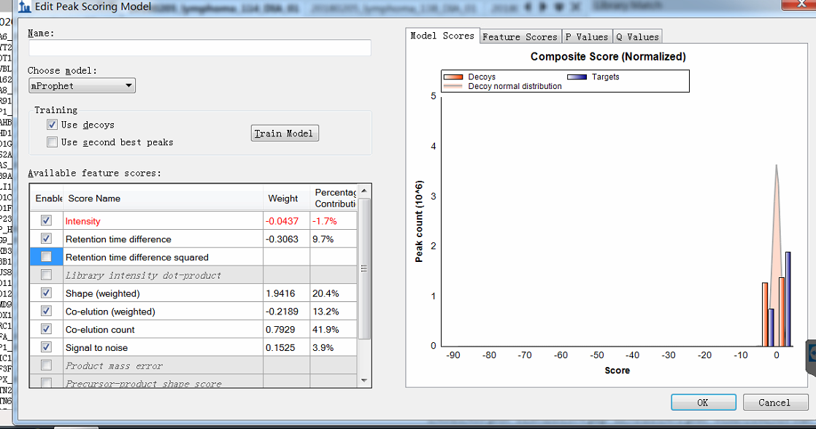Click the scroll down arrow in the feature scores list

pos(364,380)
